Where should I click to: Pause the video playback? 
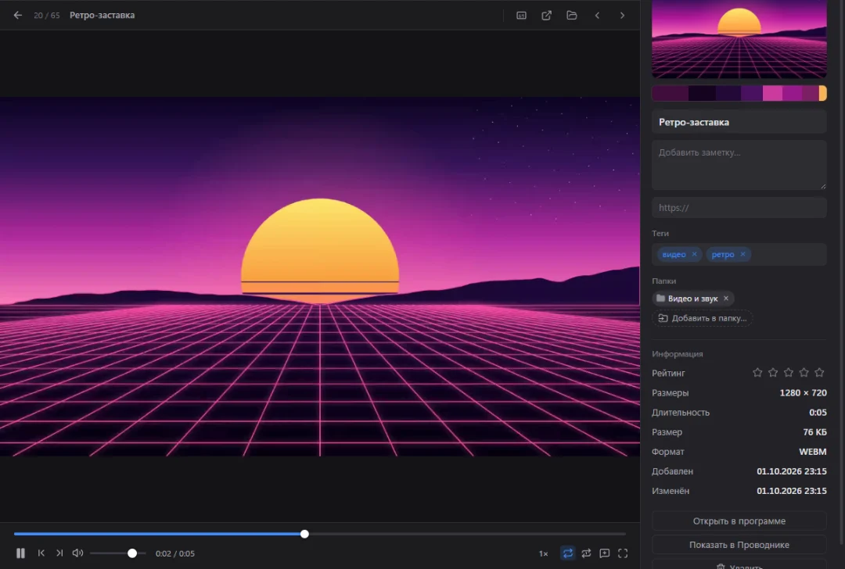click(x=20, y=553)
